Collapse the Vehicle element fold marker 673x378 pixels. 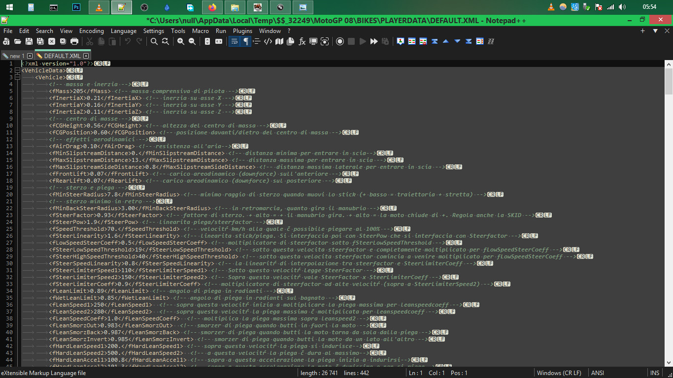click(16, 77)
